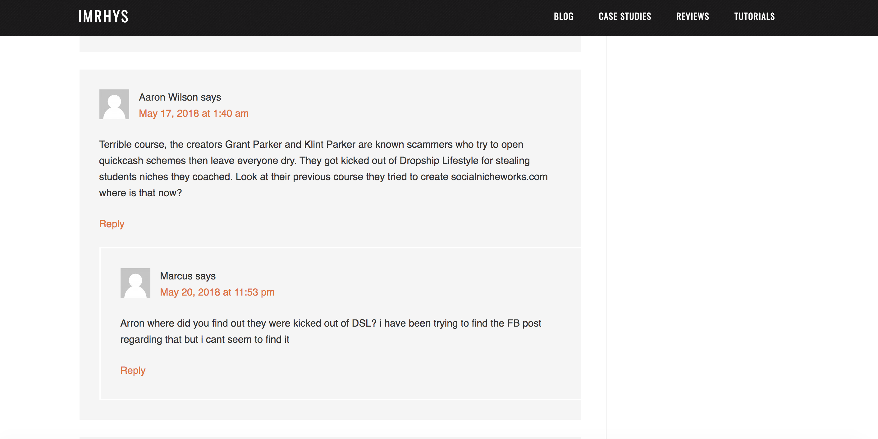This screenshot has height=439, width=878.
Task: Open the May 17, 2018 comment permalink
Action: [x=194, y=113]
